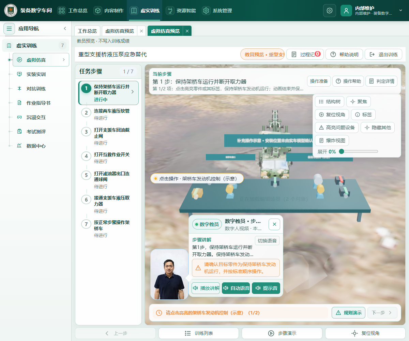Open the 资源智能 top menu

point(181,11)
